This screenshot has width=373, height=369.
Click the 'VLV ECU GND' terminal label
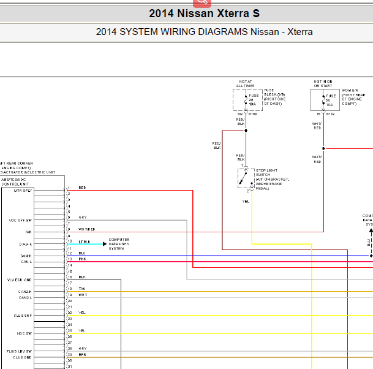(19, 280)
